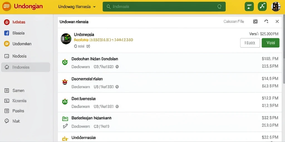
Task: Close the Undowan panel with X
Action: 277,22
